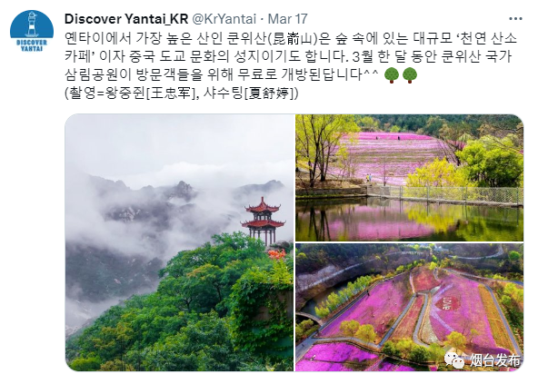Screen dimensions: 538x384
Task: Click the first tree emoji
Action: (391, 75)
